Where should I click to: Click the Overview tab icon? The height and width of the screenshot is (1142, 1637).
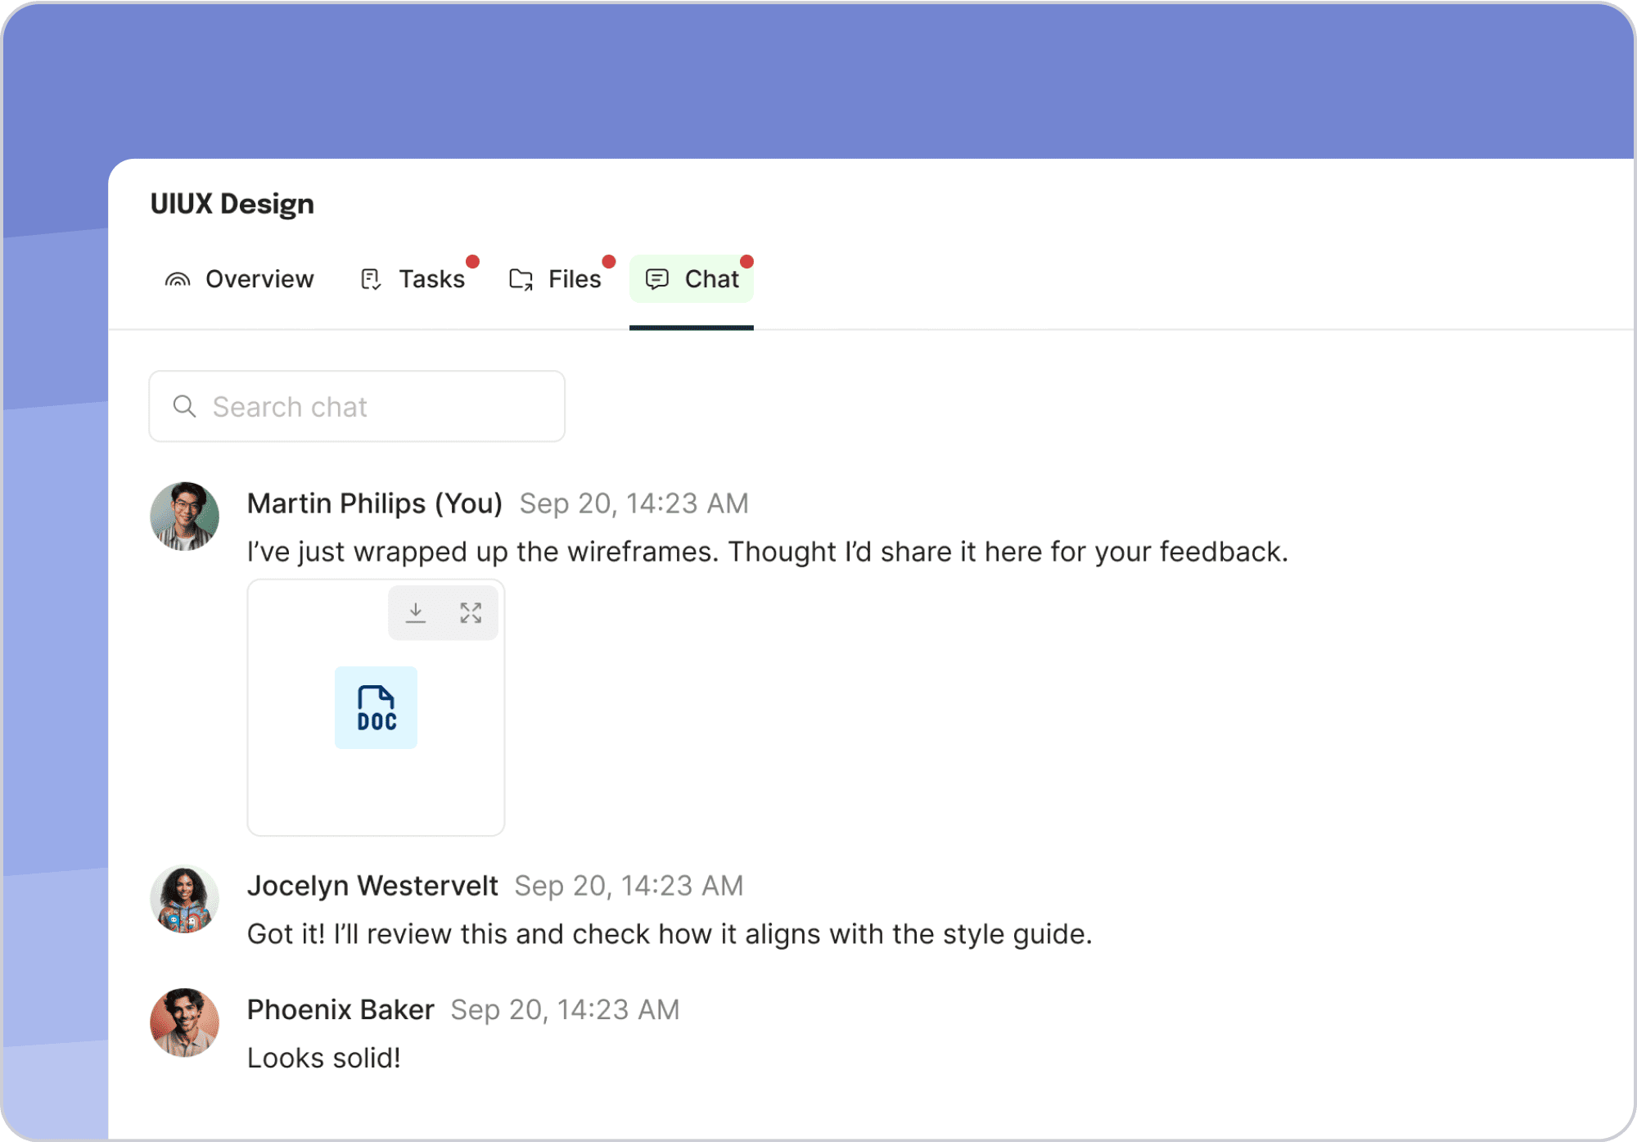[x=178, y=280]
